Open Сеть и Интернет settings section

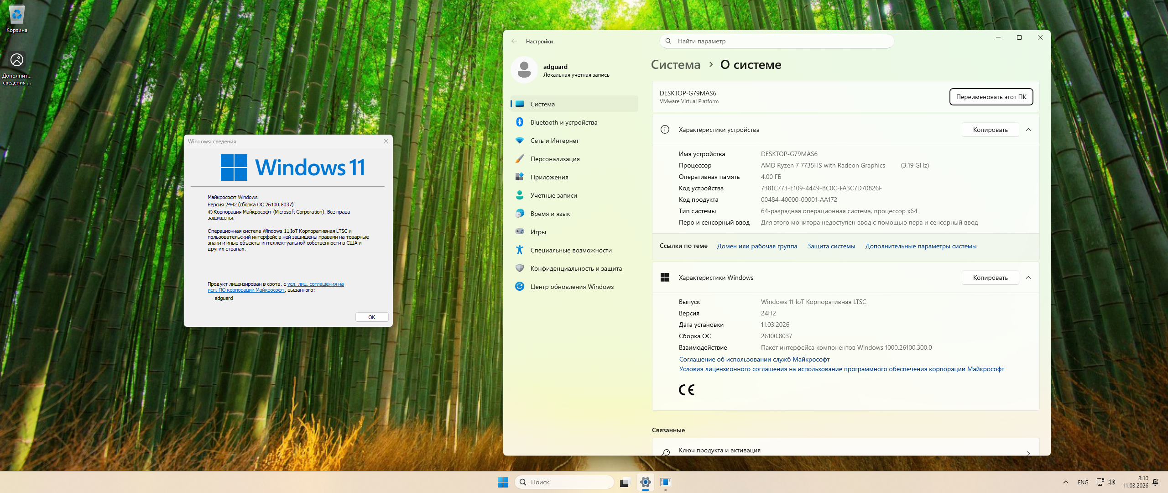[554, 141]
